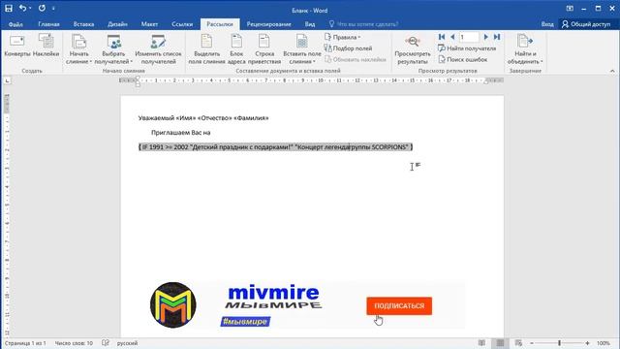Click the Save icon in the quick access toolbar
Screen dimensions: 620x349
pyautogui.click(x=9, y=9)
